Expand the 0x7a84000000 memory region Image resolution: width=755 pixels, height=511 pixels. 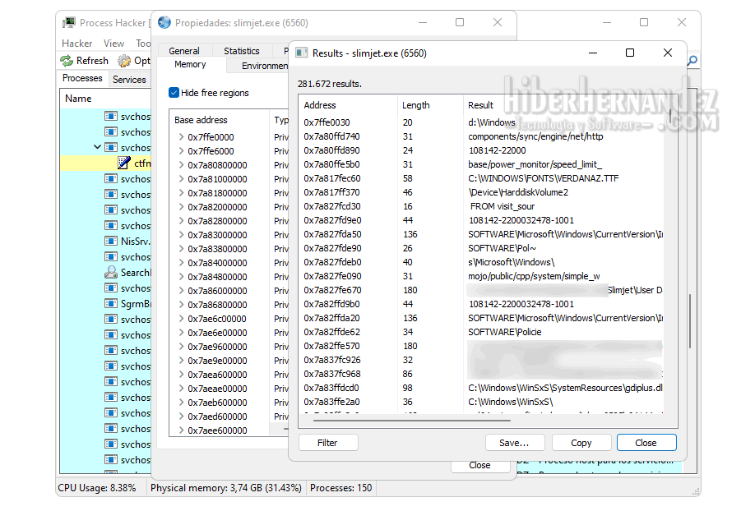(181, 263)
